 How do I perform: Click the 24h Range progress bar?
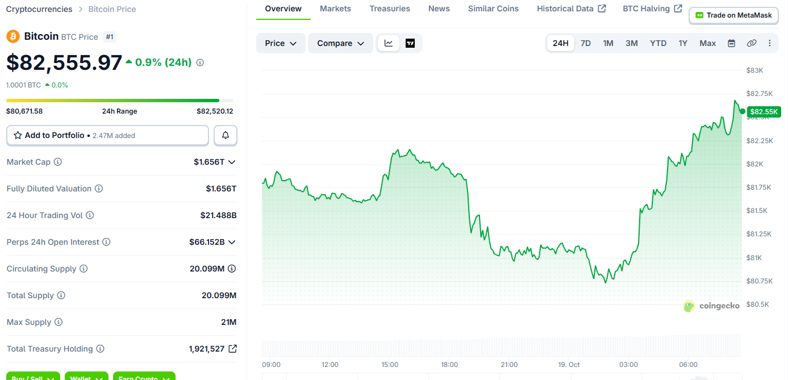tap(119, 101)
